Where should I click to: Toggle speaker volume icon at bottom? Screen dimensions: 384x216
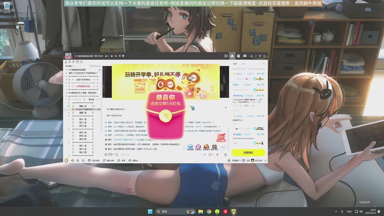pos(72,160)
